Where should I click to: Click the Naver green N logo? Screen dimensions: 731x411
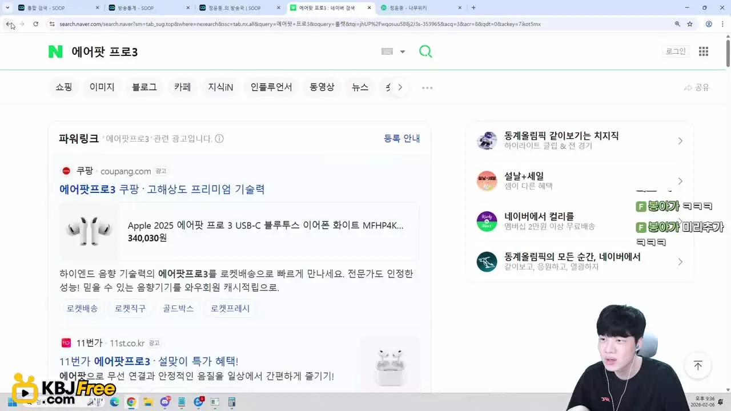pos(55,52)
